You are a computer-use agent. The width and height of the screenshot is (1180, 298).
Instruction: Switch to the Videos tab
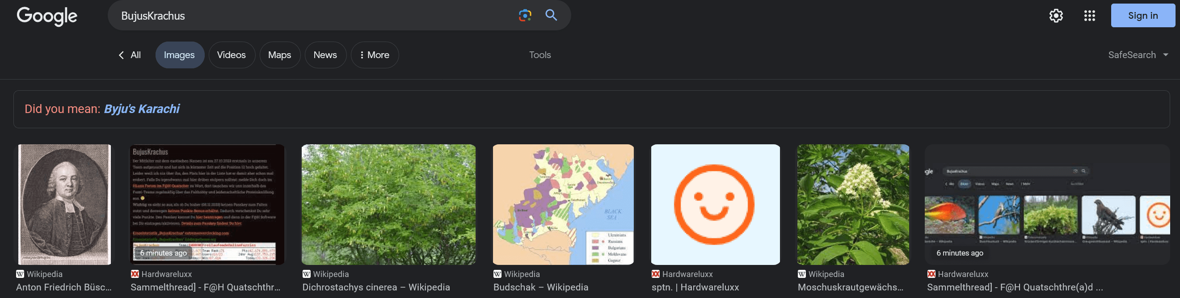tap(232, 55)
